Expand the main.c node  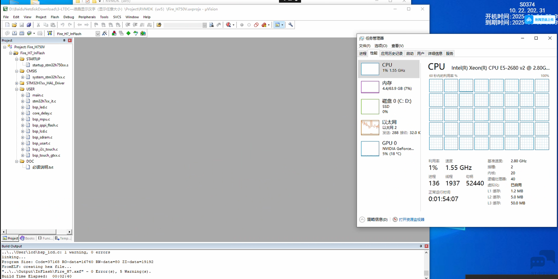22,95
